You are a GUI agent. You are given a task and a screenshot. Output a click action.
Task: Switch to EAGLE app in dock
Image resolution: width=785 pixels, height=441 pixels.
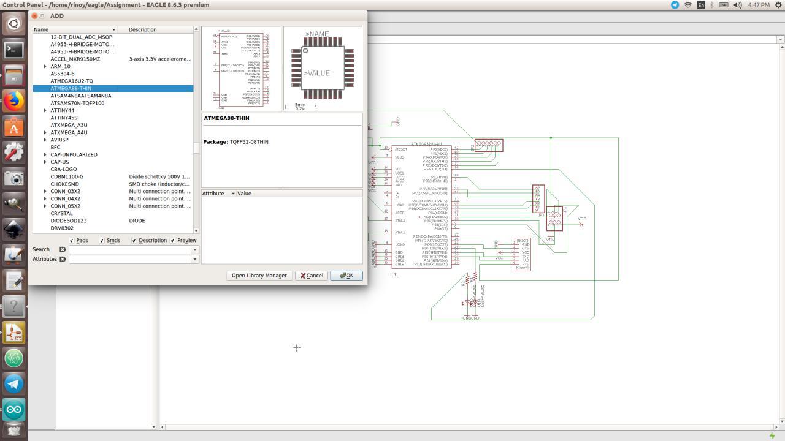pyautogui.click(x=13, y=333)
